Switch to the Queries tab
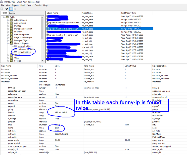The height and width of the screenshot is (155, 187). [12, 13]
